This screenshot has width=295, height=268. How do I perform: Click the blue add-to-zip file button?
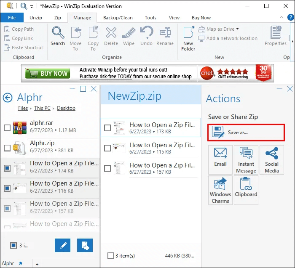pos(85,245)
